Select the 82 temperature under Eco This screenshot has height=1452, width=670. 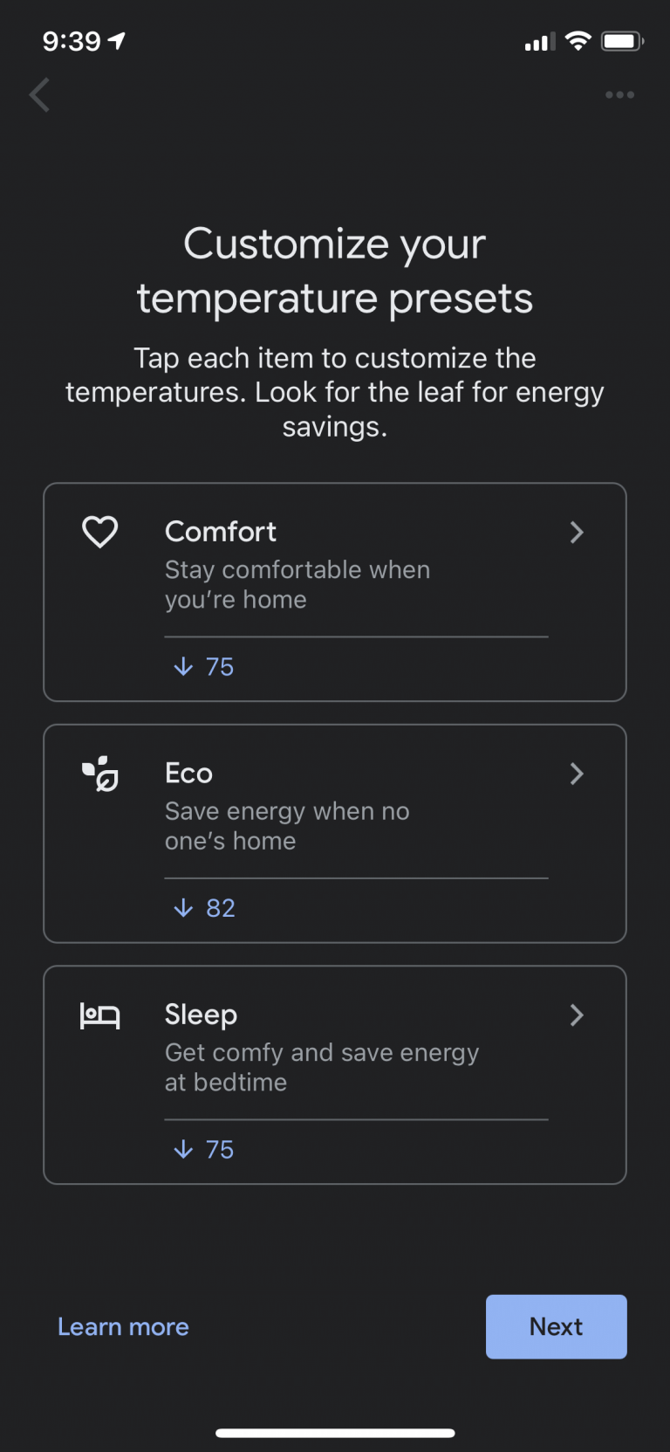tap(220, 907)
